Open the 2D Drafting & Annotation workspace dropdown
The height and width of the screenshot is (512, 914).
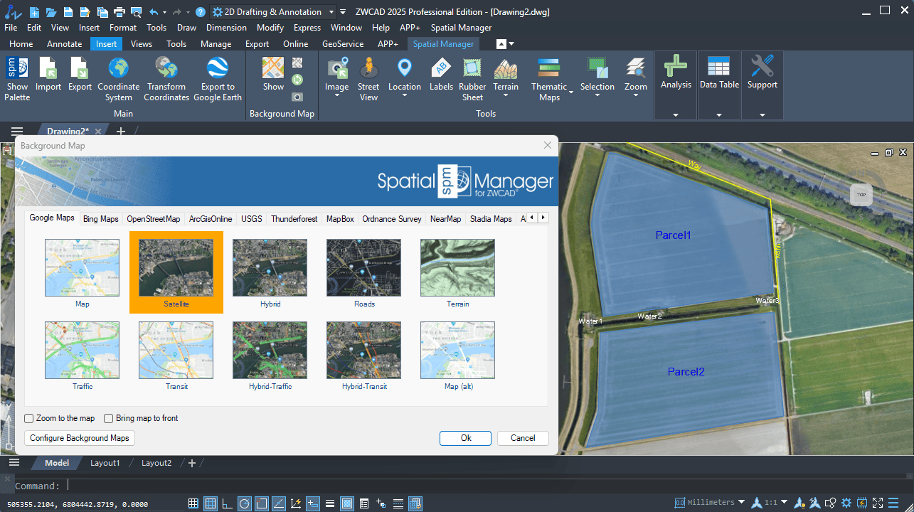tap(331, 12)
